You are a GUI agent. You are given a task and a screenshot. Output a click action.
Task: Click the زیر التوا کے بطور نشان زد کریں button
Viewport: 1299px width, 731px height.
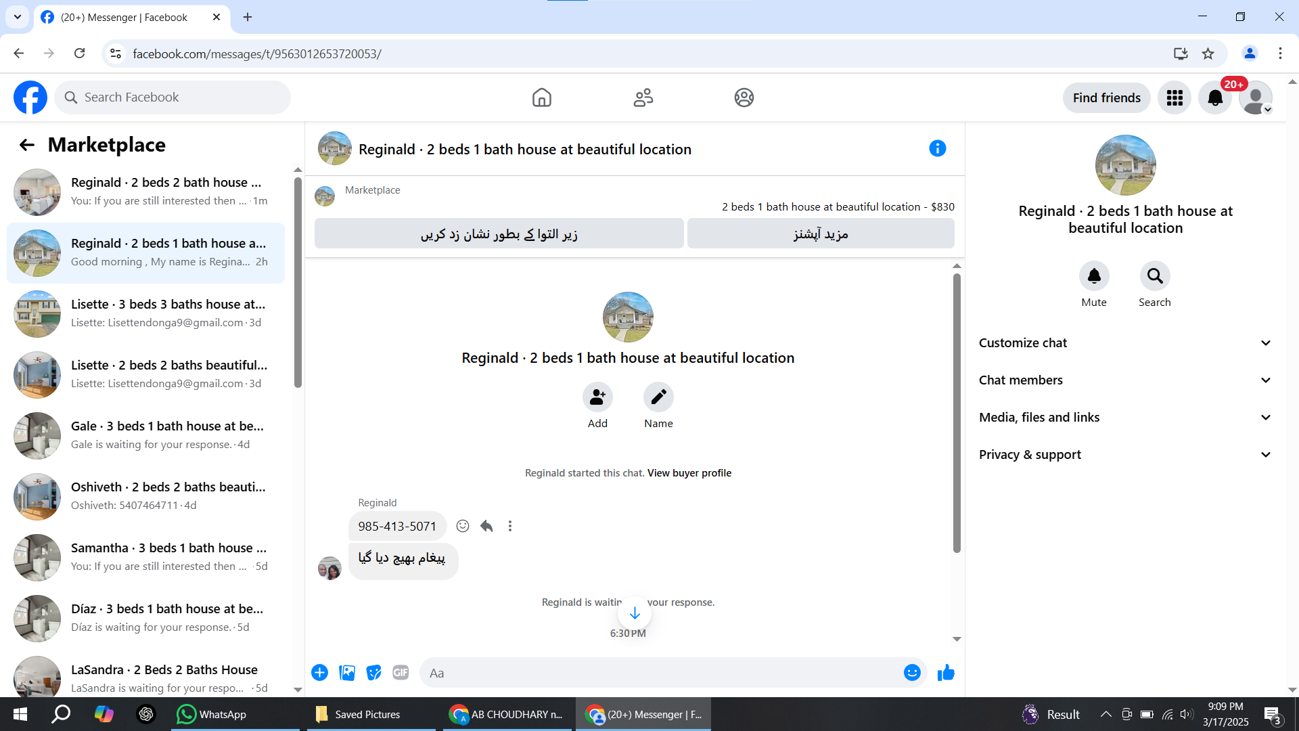point(499,234)
